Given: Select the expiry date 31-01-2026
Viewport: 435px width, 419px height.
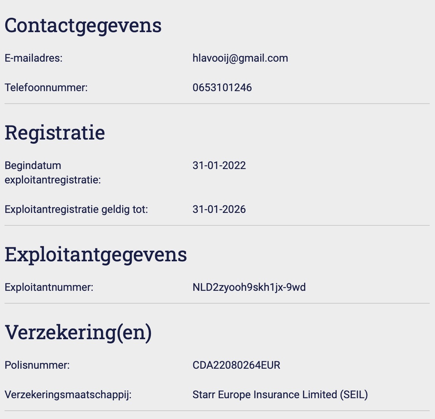Looking at the screenshot, I should [x=219, y=209].
